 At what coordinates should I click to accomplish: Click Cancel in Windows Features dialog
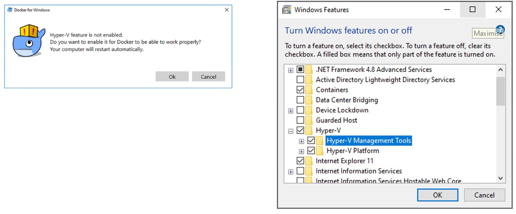coord(484,195)
